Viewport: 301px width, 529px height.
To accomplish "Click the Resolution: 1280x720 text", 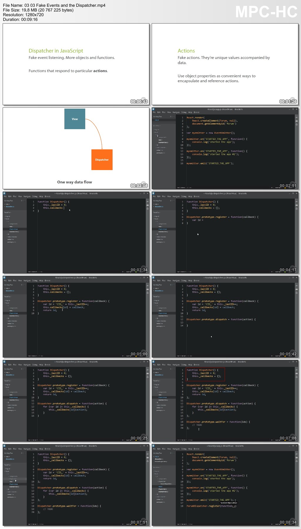I will click(23, 15).
